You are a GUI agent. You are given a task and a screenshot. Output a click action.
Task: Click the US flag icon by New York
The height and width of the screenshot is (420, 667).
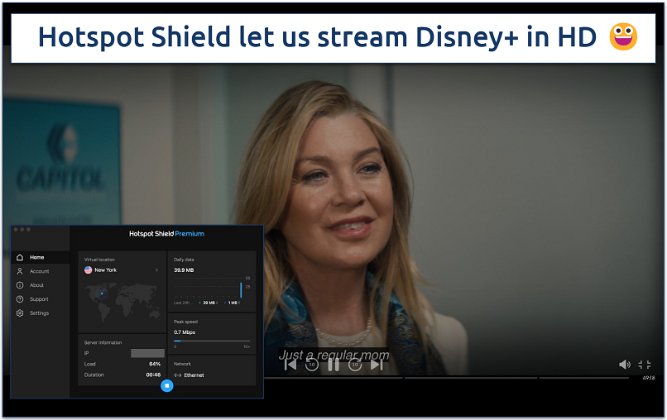pyautogui.click(x=88, y=270)
